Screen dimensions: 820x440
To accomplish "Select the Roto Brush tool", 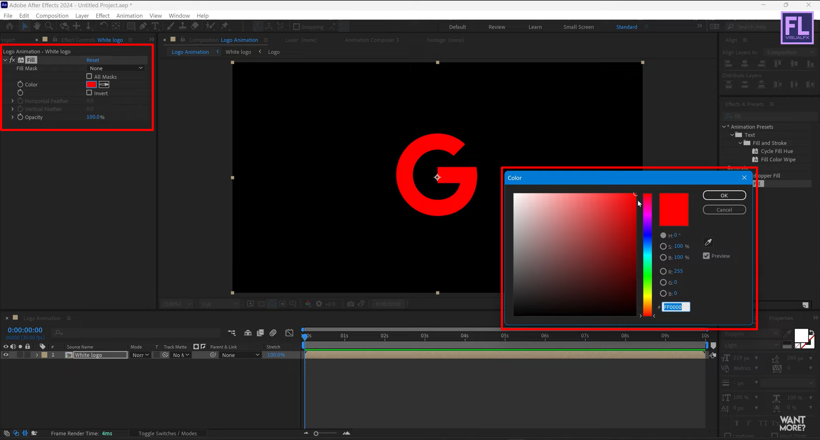I will pyautogui.click(x=210, y=26).
